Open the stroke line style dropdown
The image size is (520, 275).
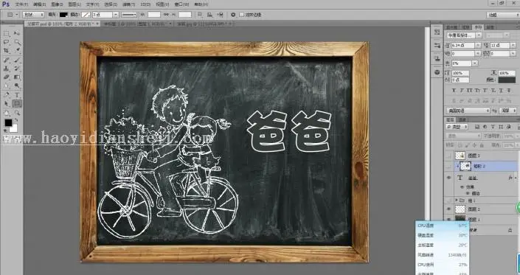click(x=129, y=15)
